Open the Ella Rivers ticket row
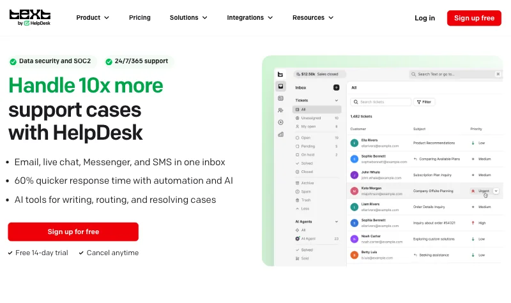 425,143
